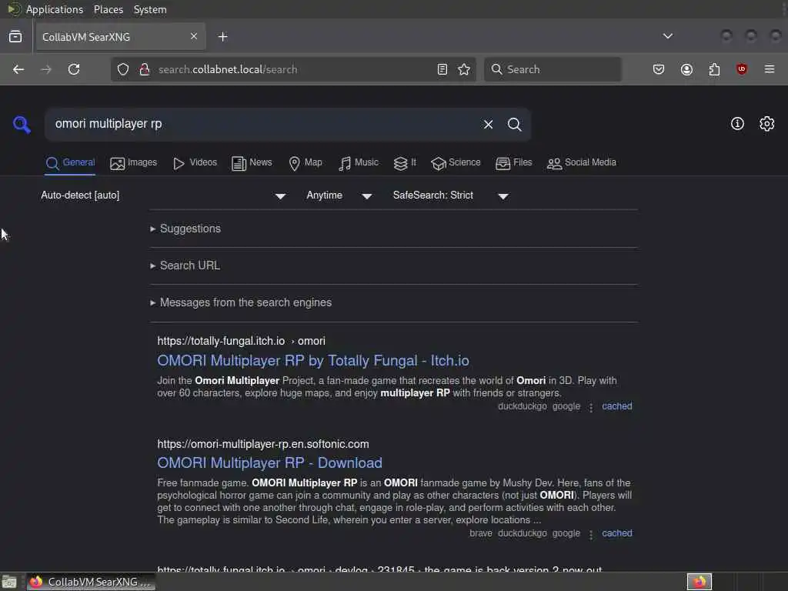The width and height of the screenshot is (788, 591).
Task: Open cached version of softonic result
Action: [616, 533]
